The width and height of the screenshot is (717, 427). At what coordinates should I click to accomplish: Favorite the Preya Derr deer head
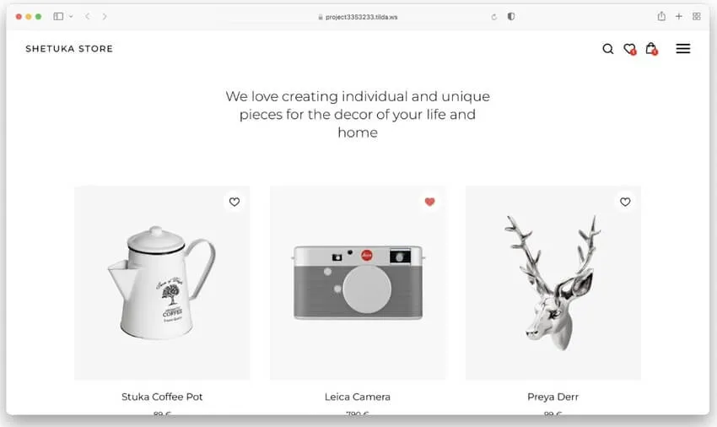pyautogui.click(x=625, y=202)
